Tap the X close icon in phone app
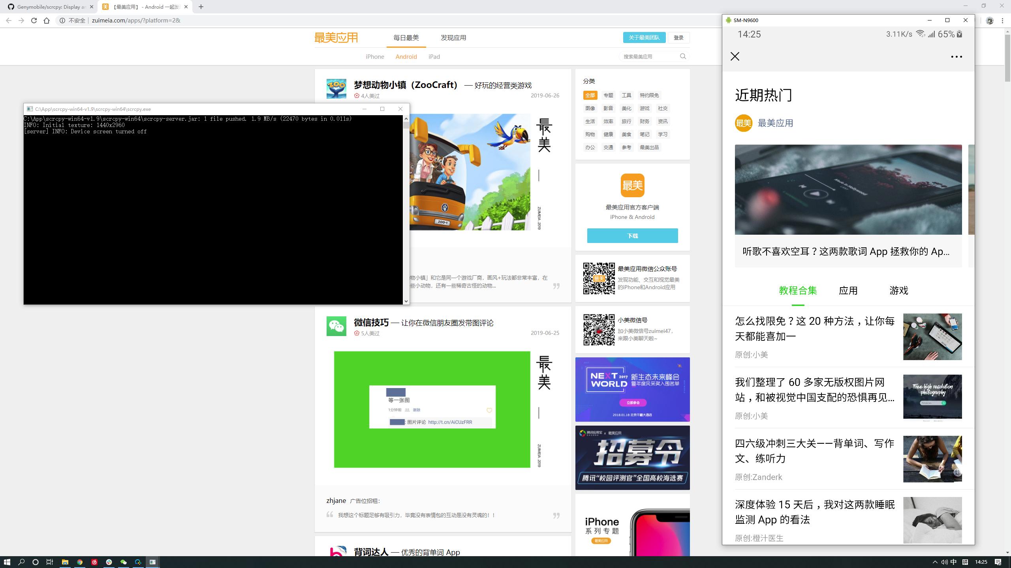 (735, 56)
